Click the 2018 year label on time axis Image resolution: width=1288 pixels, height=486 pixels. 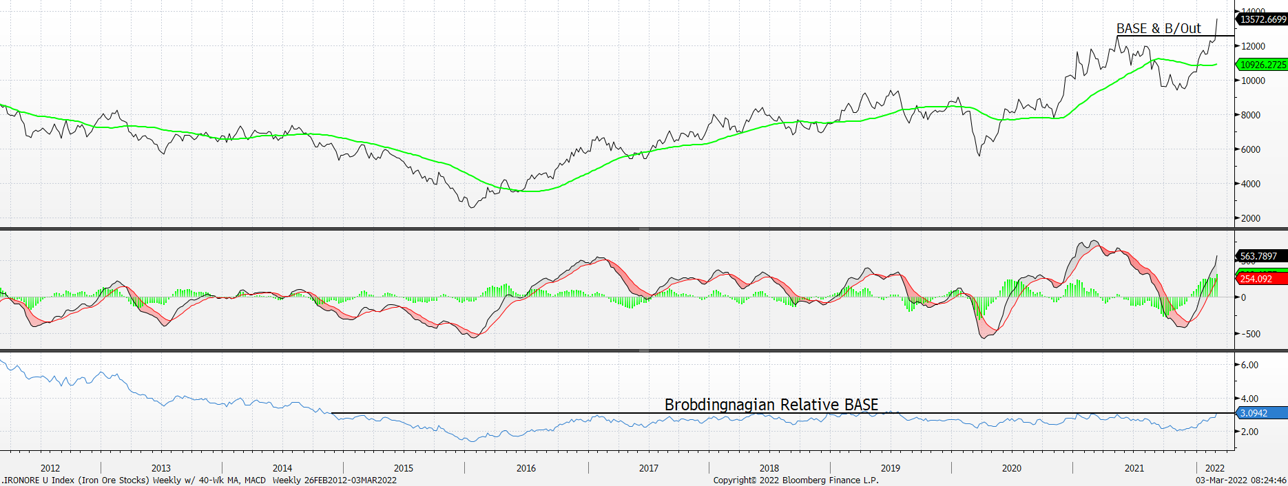[x=769, y=468]
